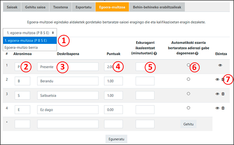Open help for Automatikoki ezarria column

(197, 54)
